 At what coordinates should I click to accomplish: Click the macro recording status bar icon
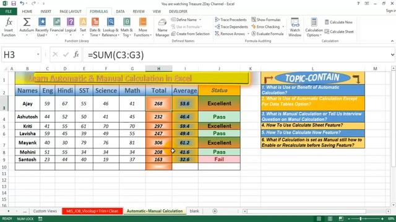(40, 219)
